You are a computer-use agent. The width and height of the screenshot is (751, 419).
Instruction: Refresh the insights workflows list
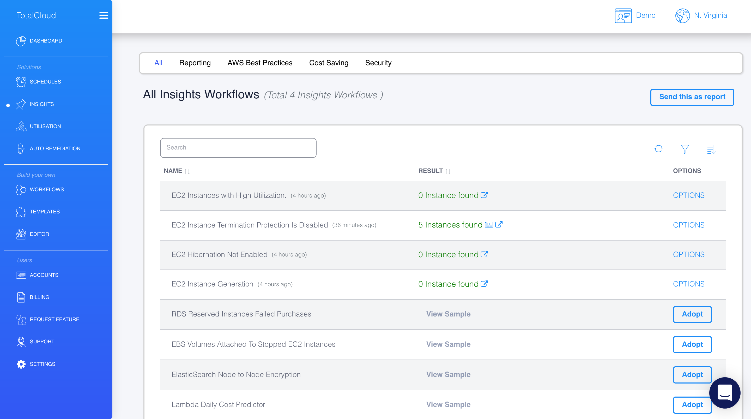659,149
